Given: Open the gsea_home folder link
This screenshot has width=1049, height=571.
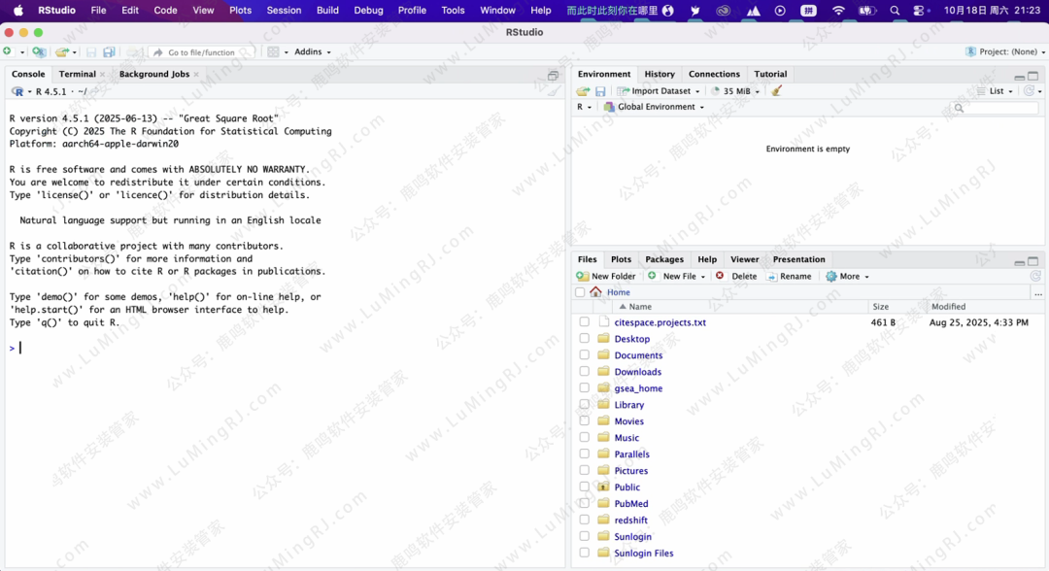Looking at the screenshot, I should tap(638, 388).
